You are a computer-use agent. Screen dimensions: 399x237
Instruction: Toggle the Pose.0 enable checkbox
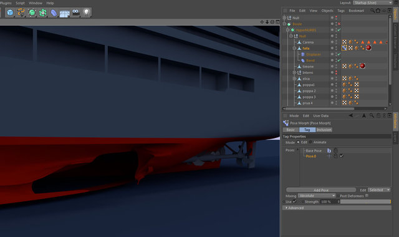tap(342, 156)
